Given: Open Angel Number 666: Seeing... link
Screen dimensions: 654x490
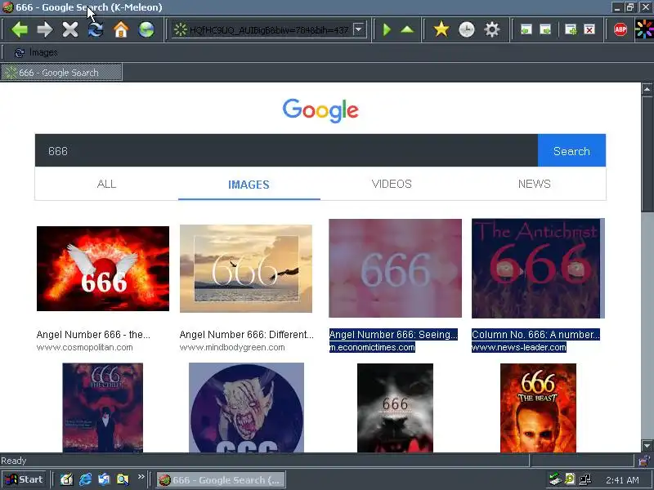Looking at the screenshot, I should click(393, 335).
